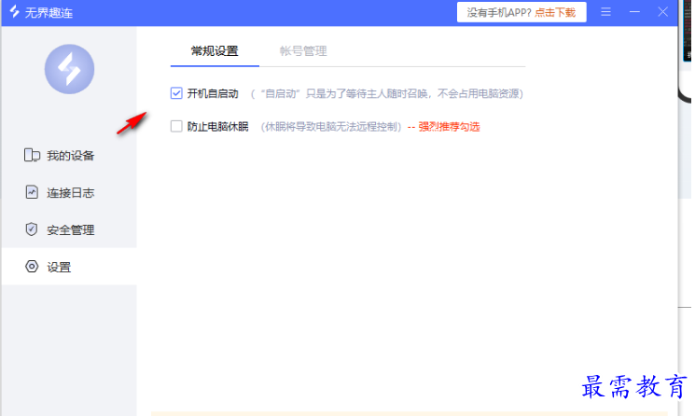This screenshot has height=416, width=695.
Task: Click the 无界趣连 lightning logo in title bar
Action: [x=15, y=11]
